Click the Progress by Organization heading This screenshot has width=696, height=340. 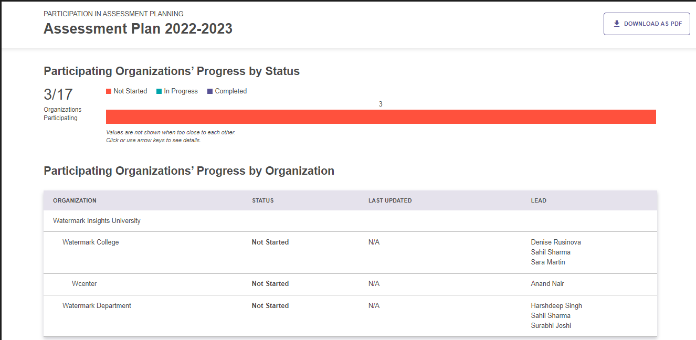point(189,171)
